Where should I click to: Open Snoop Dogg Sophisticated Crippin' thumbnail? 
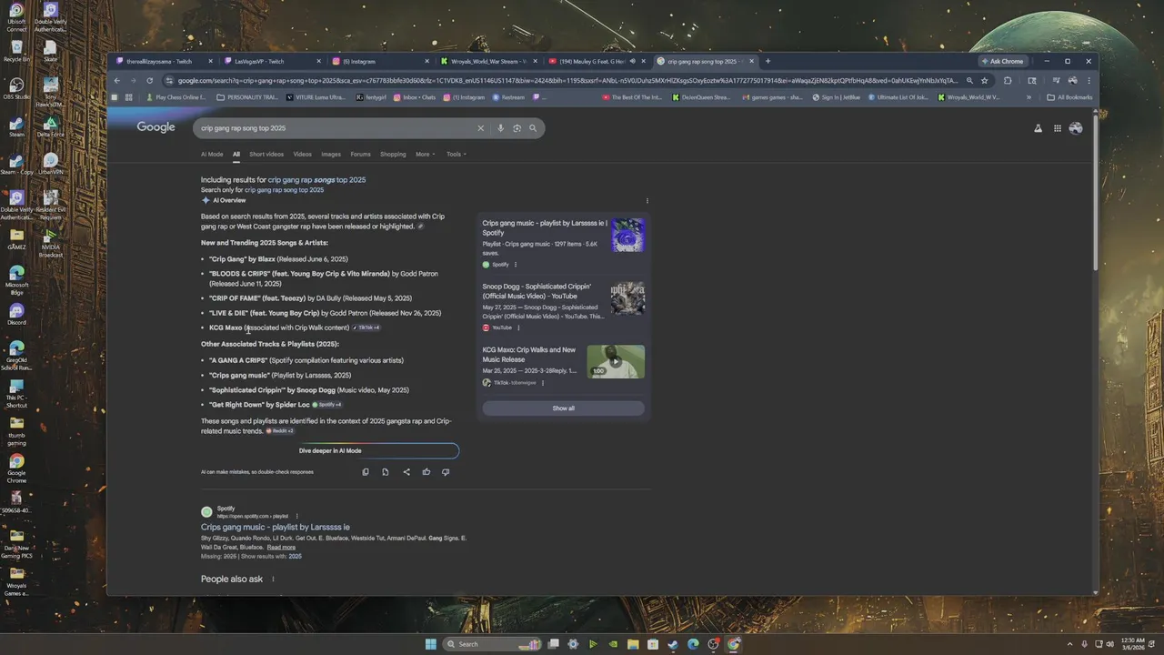click(x=627, y=298)
